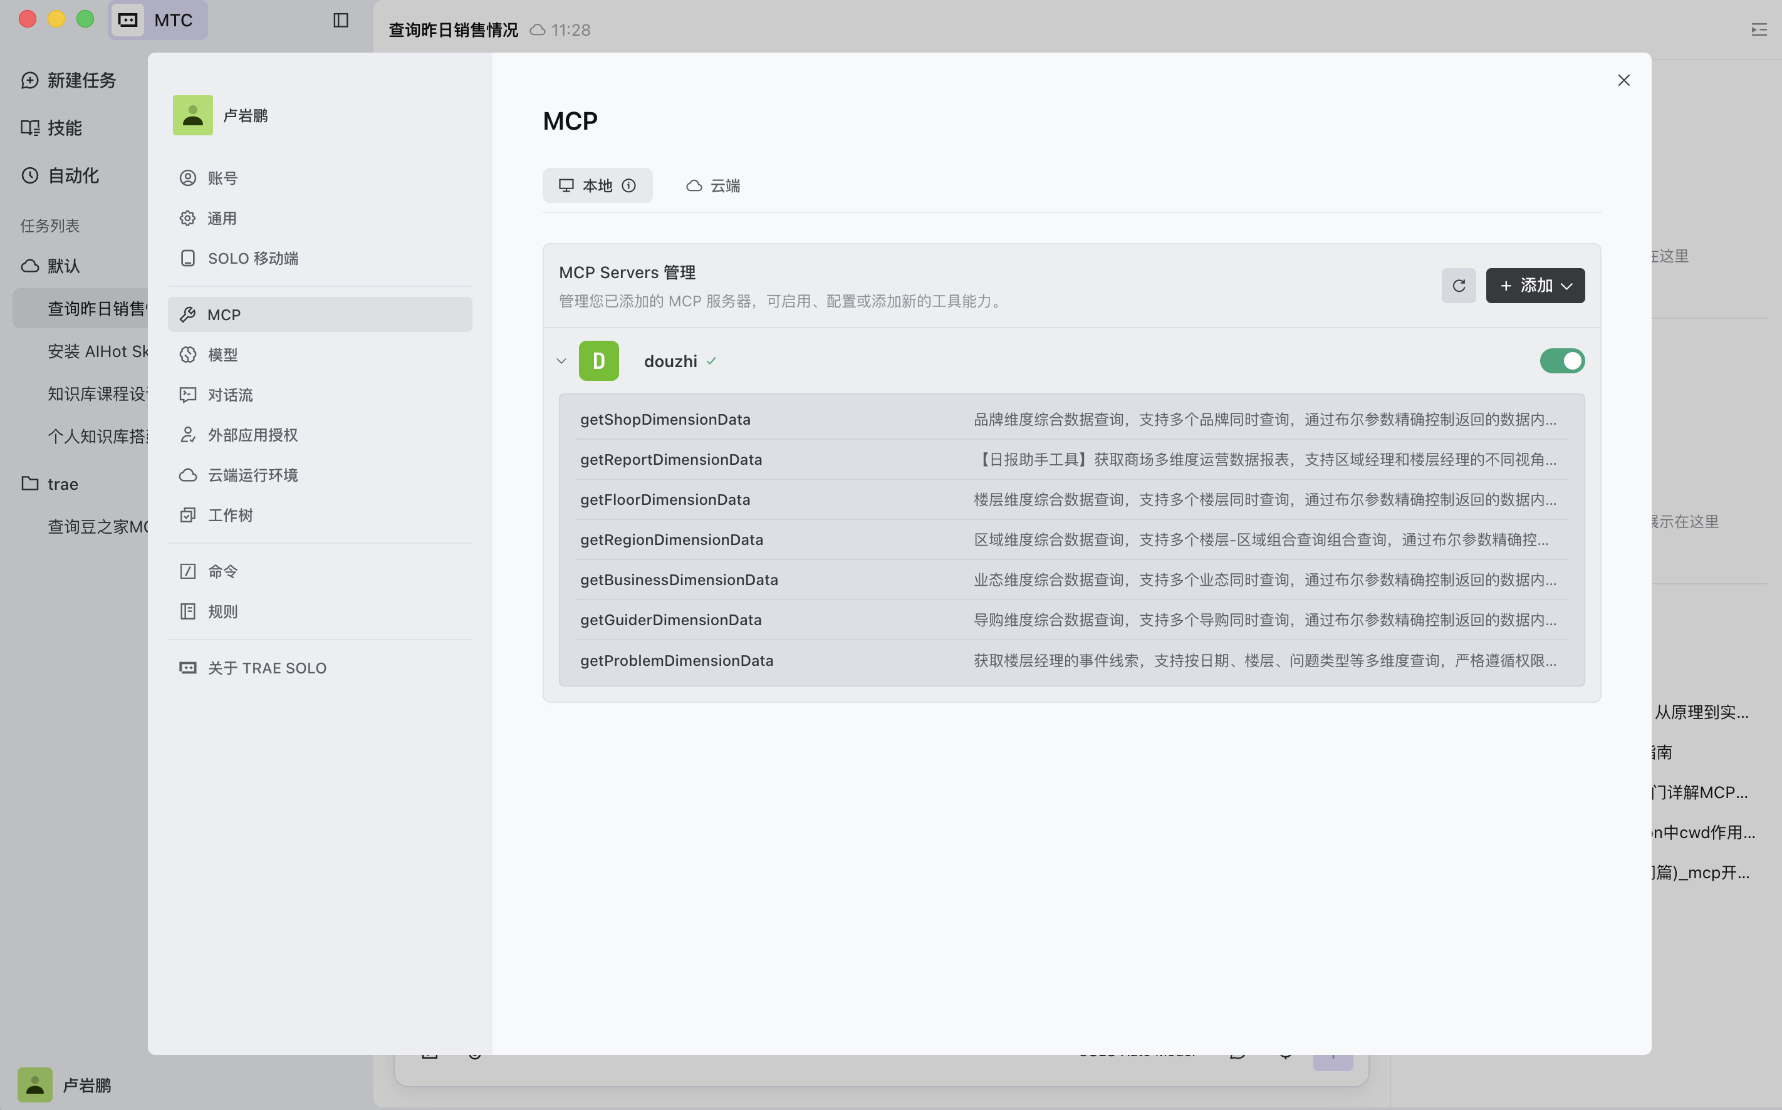The height and width of the screenshot is (1110, 1782).
Task: Switch to the 云端 tab
Action: coord(712,186)
